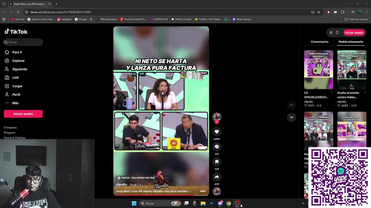This screenshot has width=371, height=208.
Task: Open Discord from the taskbar
Action: tap(220, 203)
